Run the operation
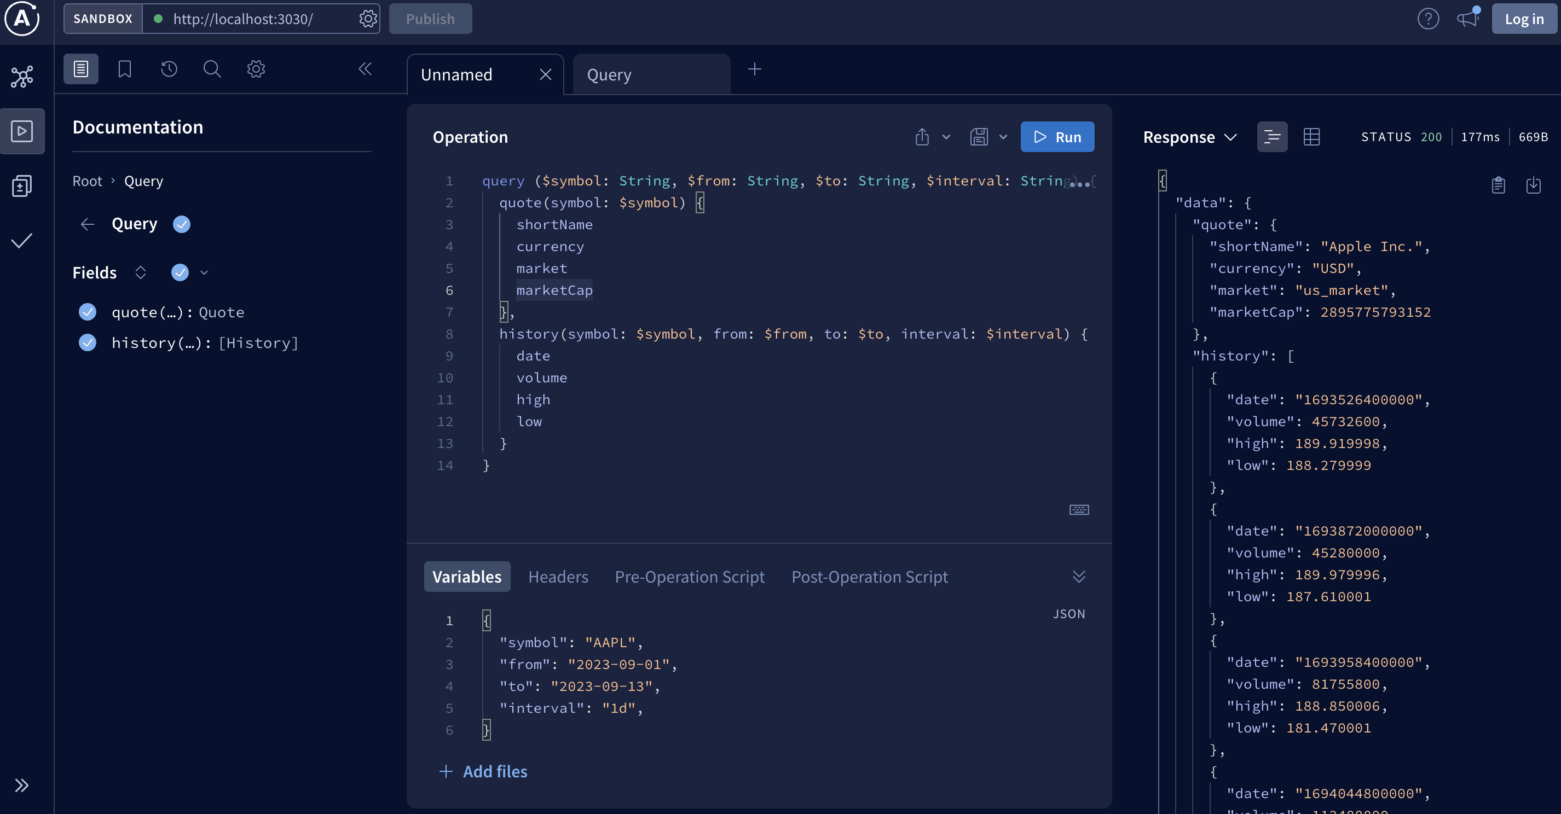1561x814 pixels. point(1057,137)
